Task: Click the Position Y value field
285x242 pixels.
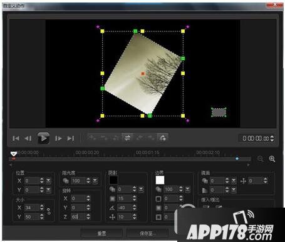Action: [32, 190]
